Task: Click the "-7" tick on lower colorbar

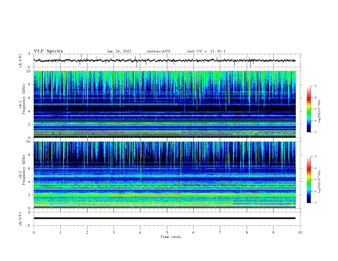Action: (x=315, y=203)
